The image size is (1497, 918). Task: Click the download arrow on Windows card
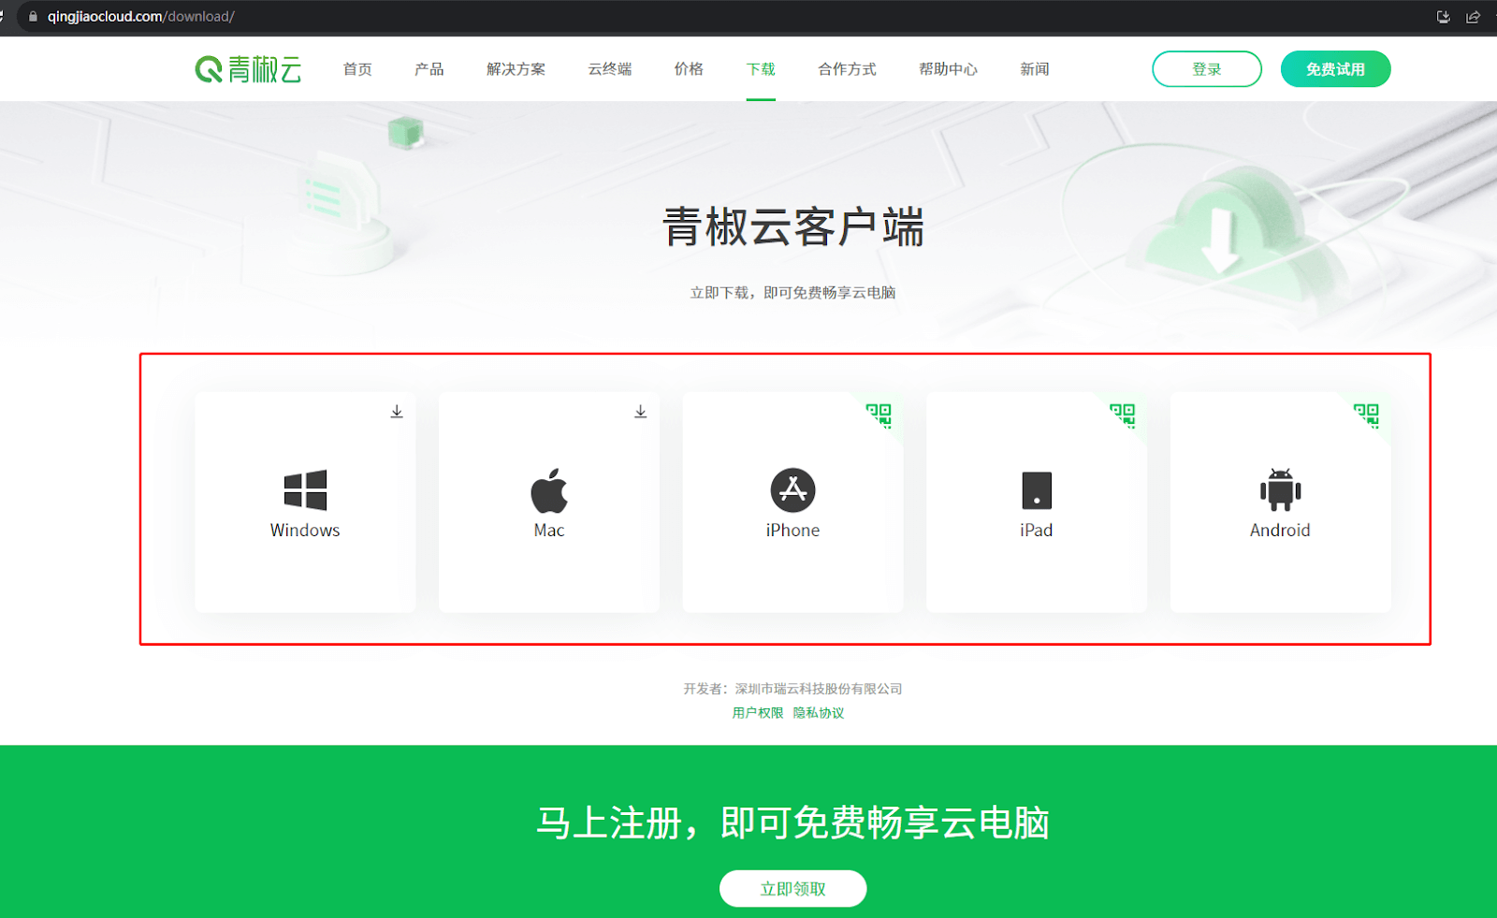tap(397, 412)
